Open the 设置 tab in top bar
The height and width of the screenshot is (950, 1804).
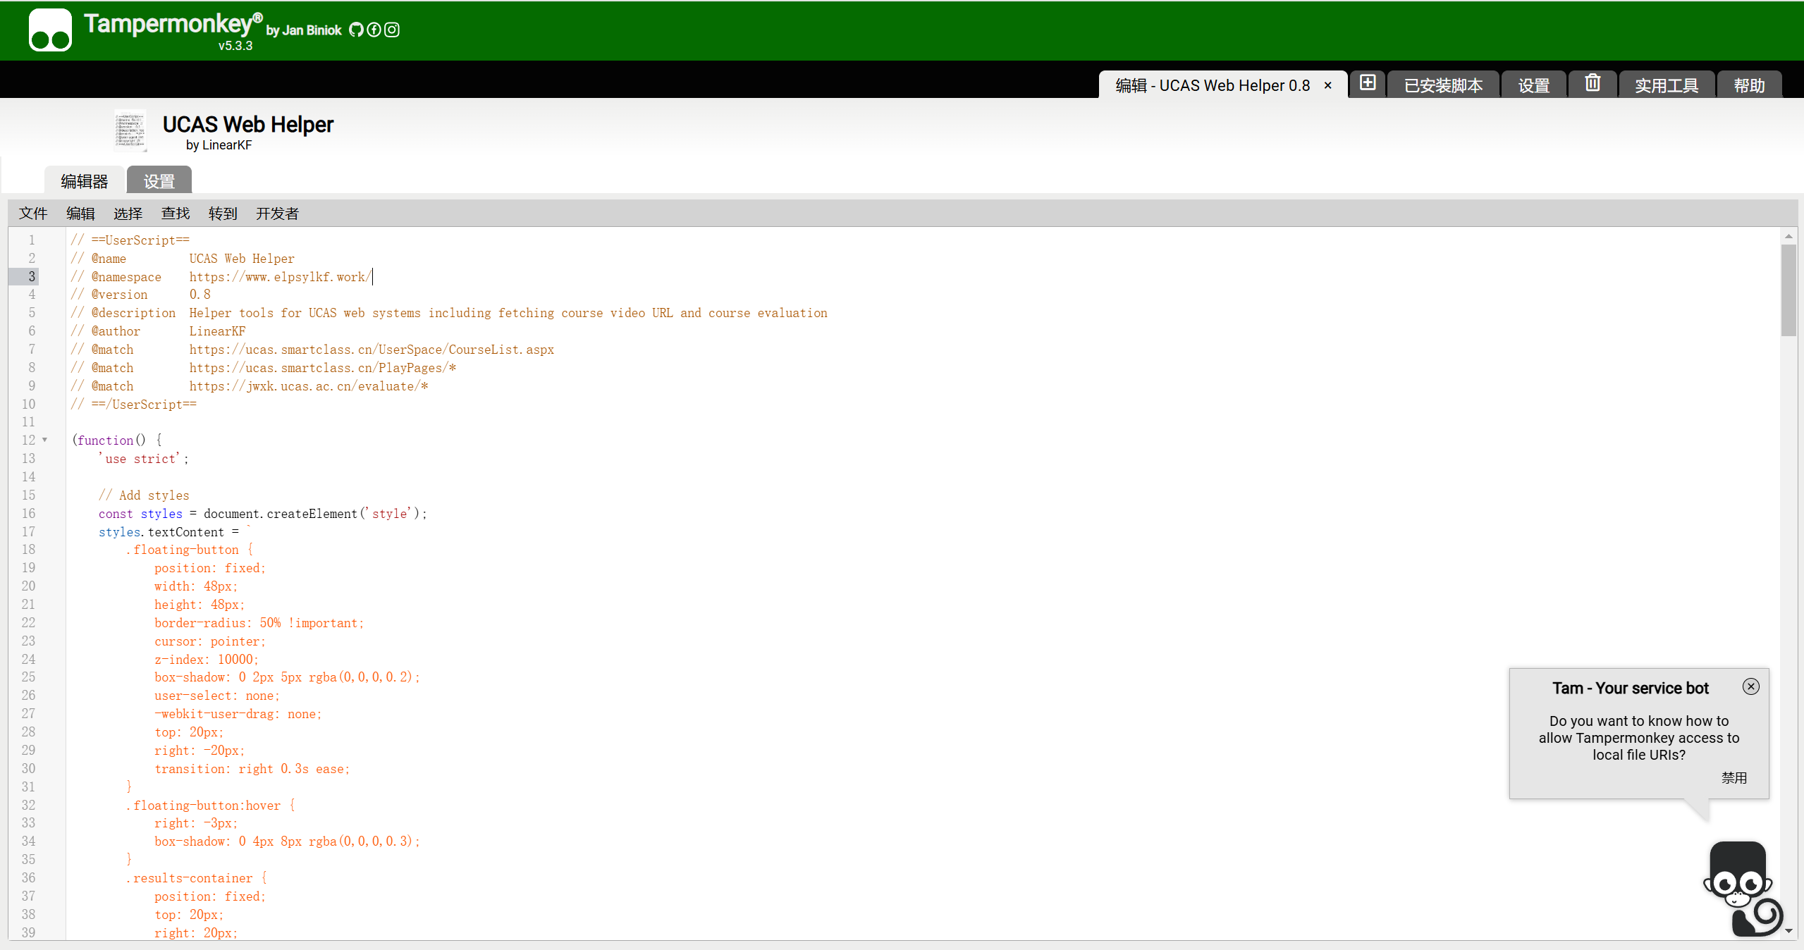coord(1534,85)
